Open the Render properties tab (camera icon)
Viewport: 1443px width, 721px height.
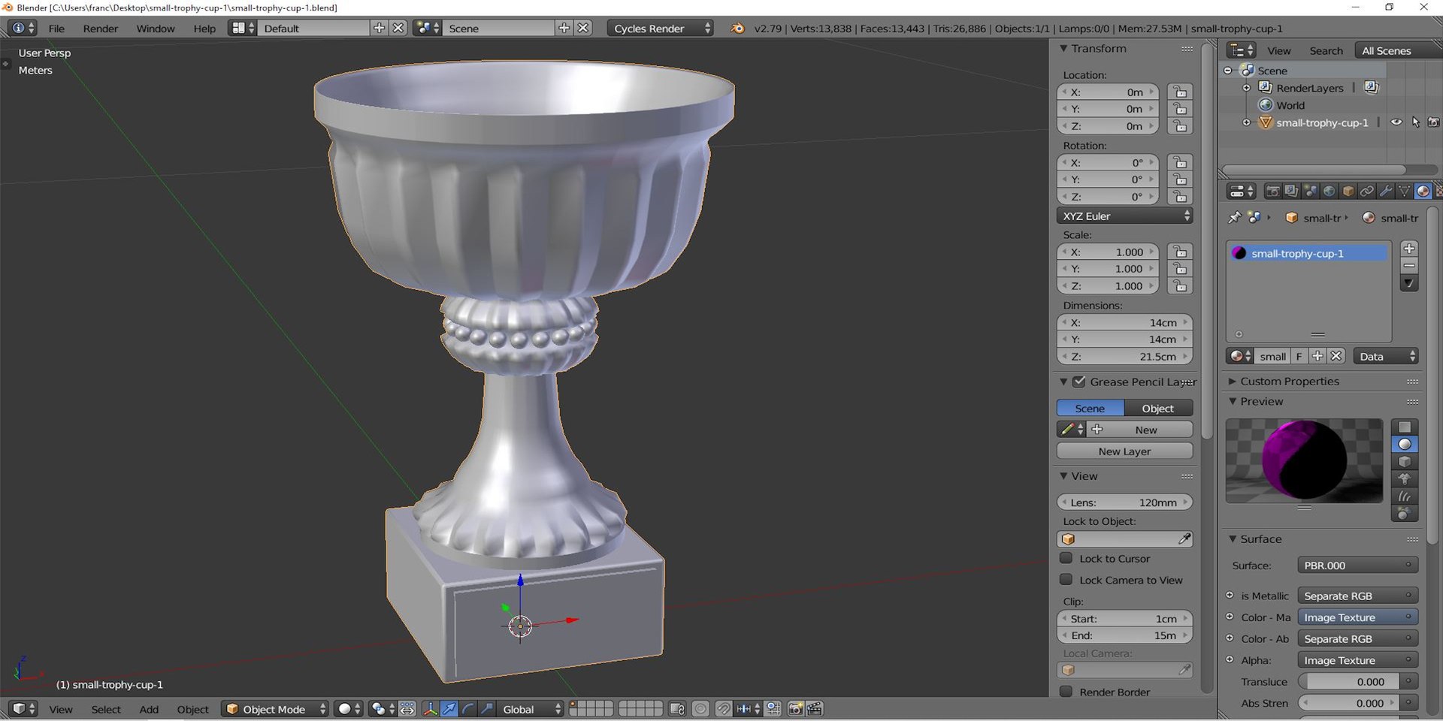(x=1272, y=192)
